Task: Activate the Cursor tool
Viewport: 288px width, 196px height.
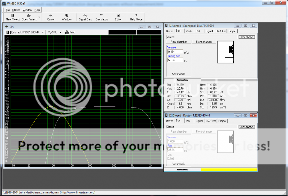Action: (x=51, y=16)
